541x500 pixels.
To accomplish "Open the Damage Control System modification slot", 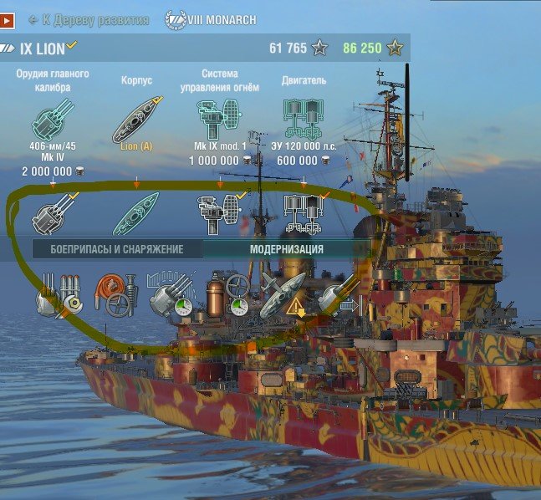I will point(116,295).
